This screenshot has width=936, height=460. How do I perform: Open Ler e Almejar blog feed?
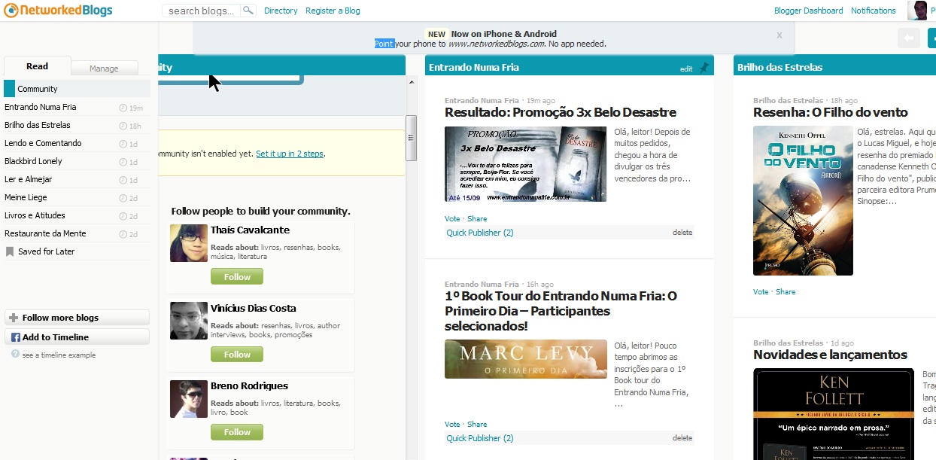click(77, 179)
